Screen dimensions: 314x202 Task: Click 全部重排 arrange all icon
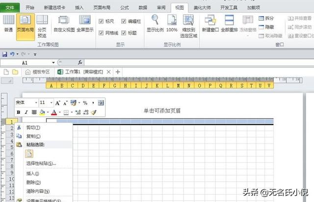pyautogui.click(x=229, y=23)
